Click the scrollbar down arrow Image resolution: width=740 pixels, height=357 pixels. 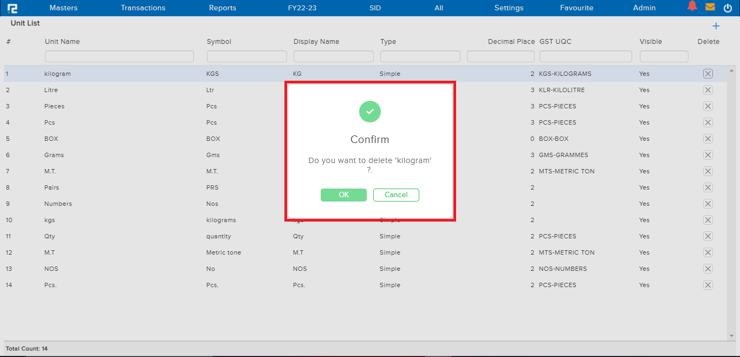732,336
